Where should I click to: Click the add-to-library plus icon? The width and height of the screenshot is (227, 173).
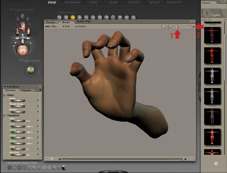pyautogui.click(x=216, y=164)
